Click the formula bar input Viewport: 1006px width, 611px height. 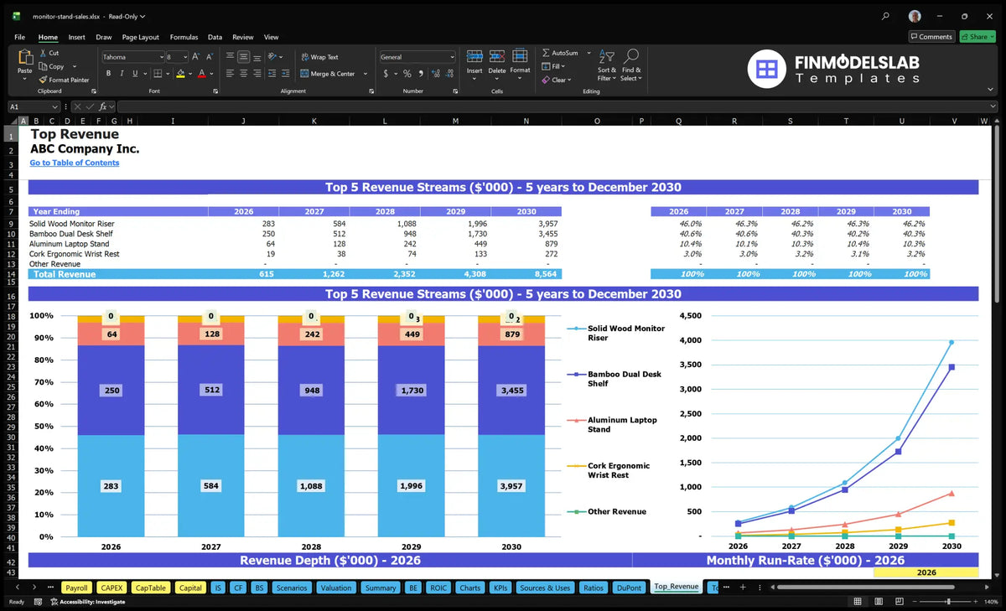click(x=557, y=106)
